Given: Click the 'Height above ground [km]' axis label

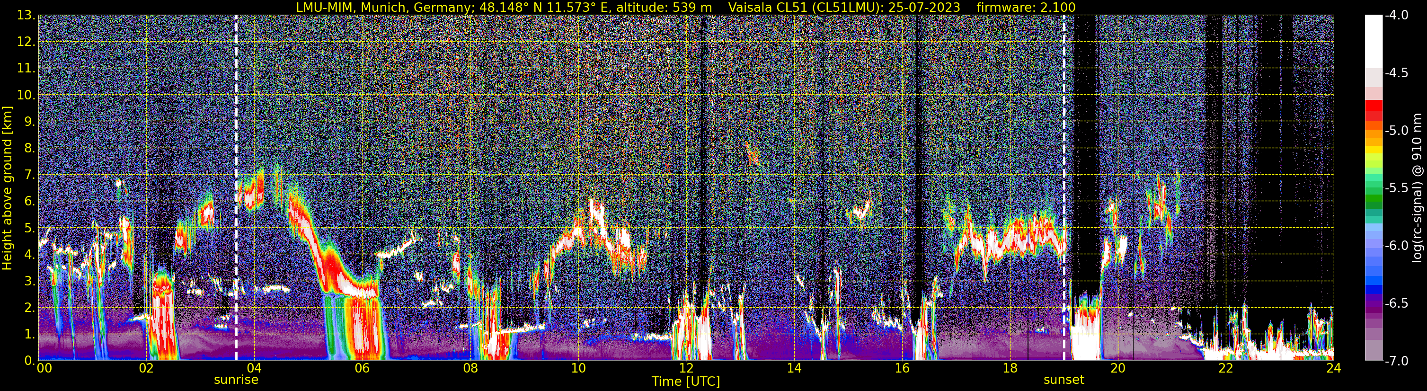Looking at the screenshot, I should (x=7, y=188).
